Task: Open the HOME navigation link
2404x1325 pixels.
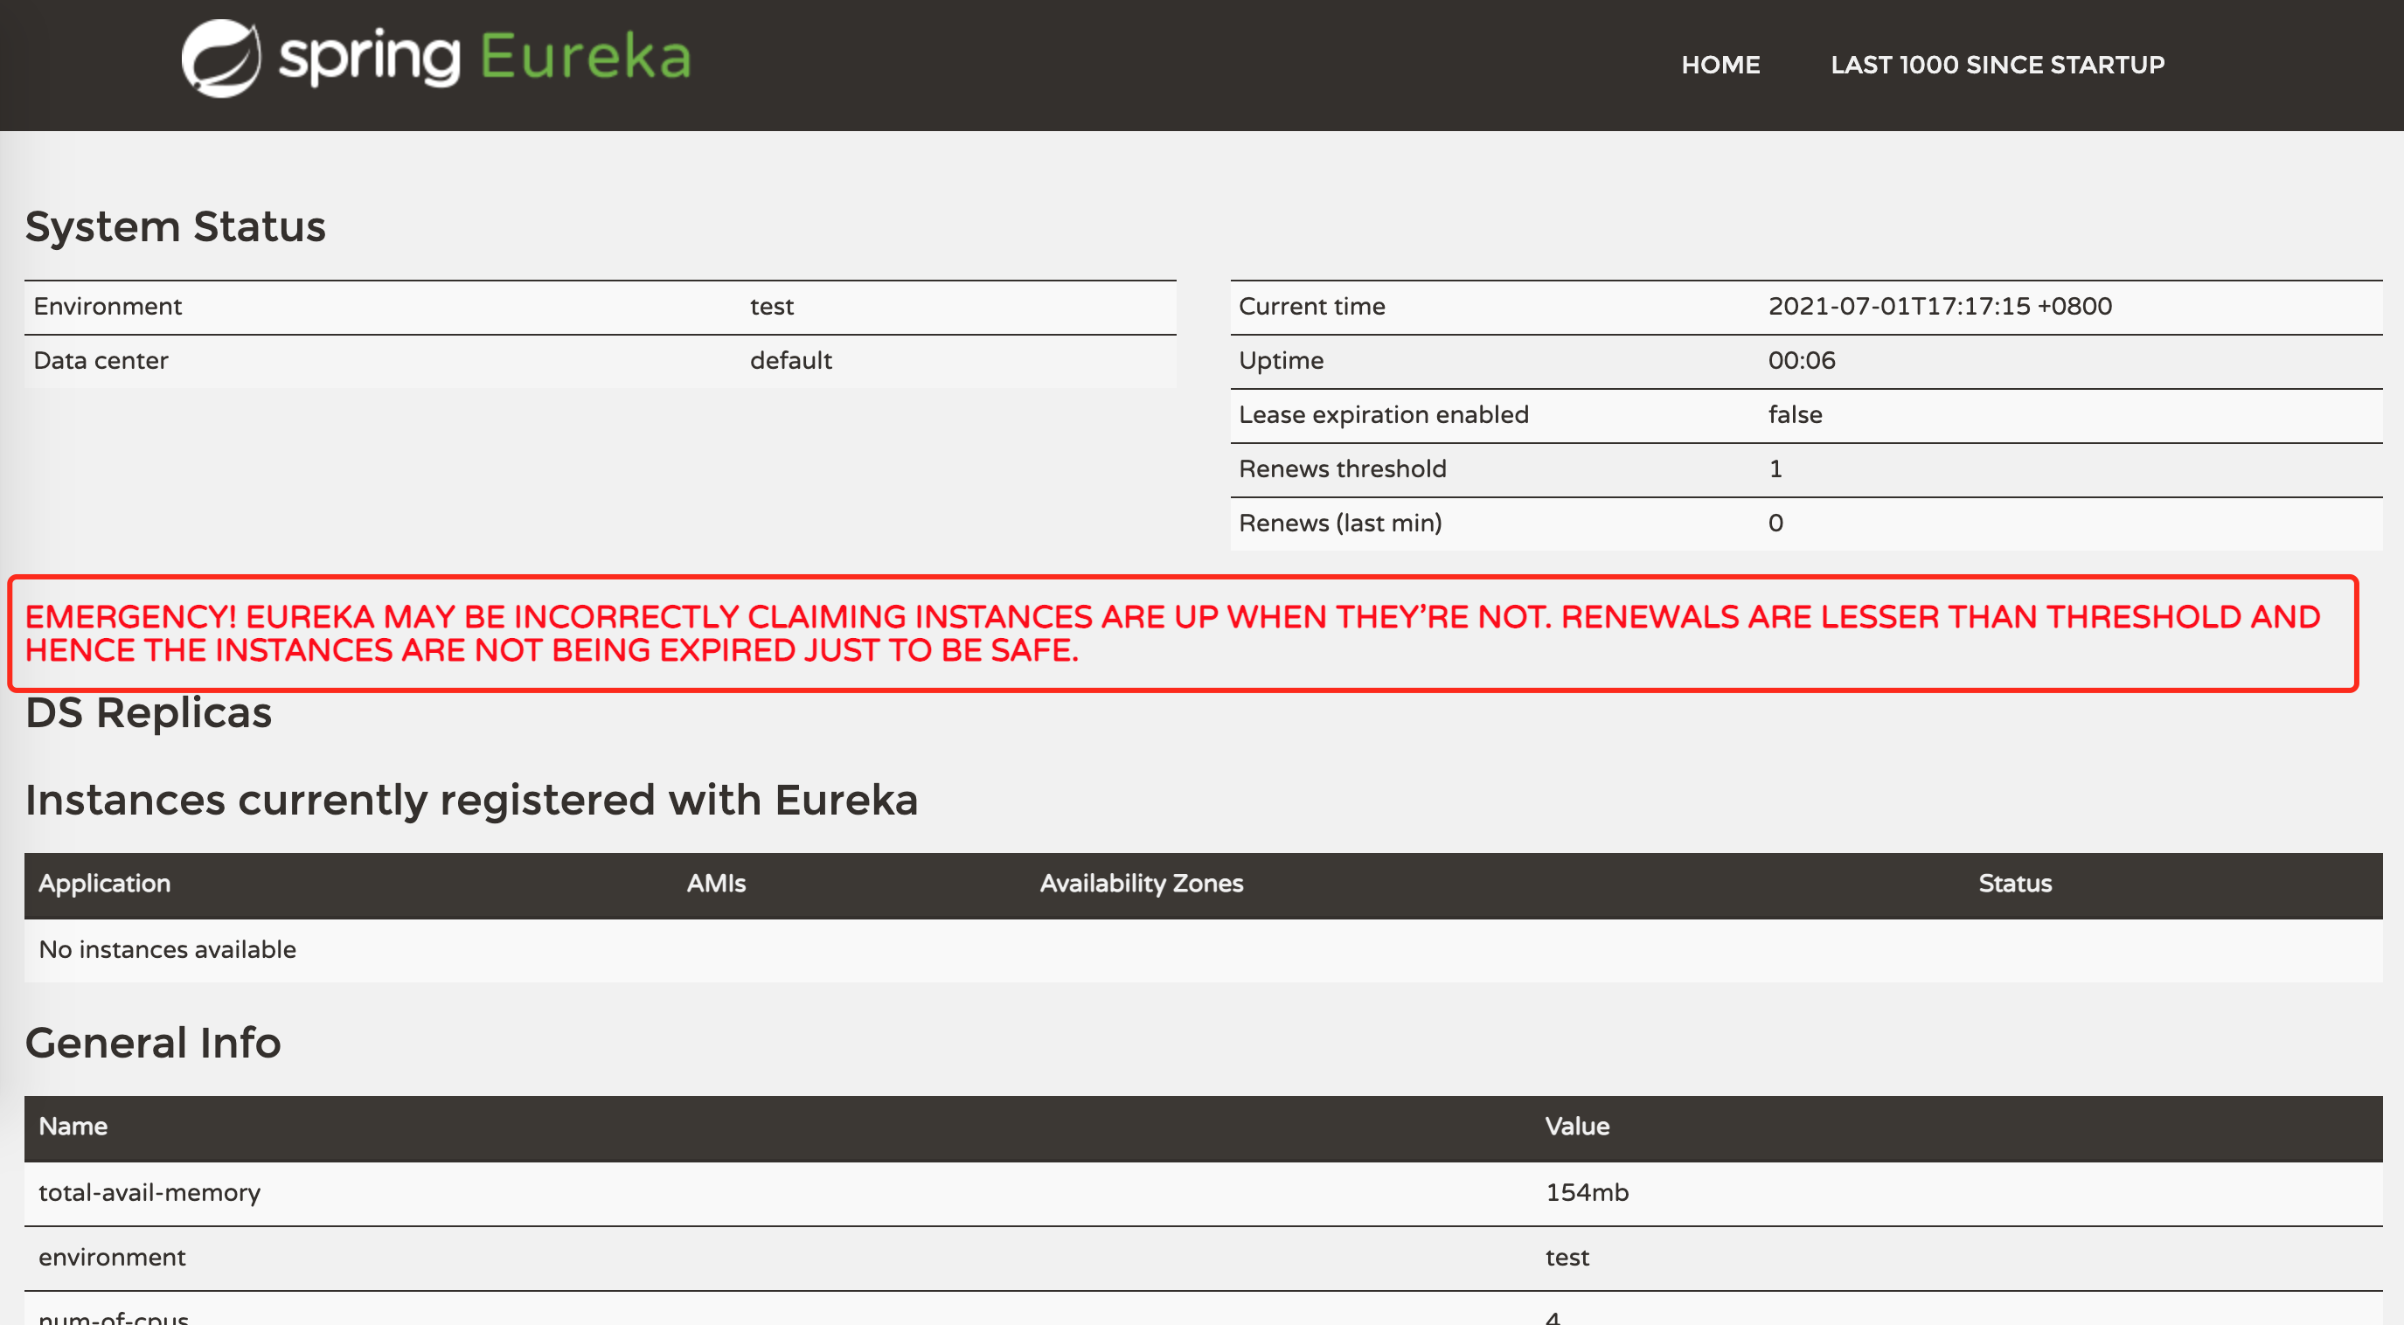Action: tap(1720, 65)
